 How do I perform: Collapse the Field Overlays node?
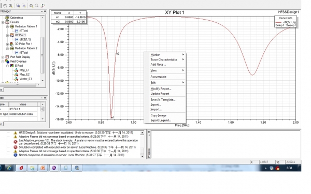click(3, 62)
